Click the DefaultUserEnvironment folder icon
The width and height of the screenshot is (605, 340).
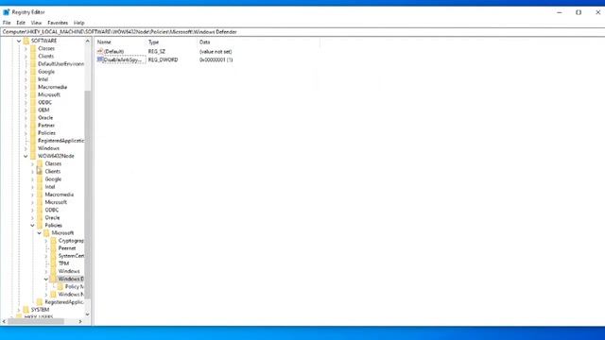coord(33,63)
